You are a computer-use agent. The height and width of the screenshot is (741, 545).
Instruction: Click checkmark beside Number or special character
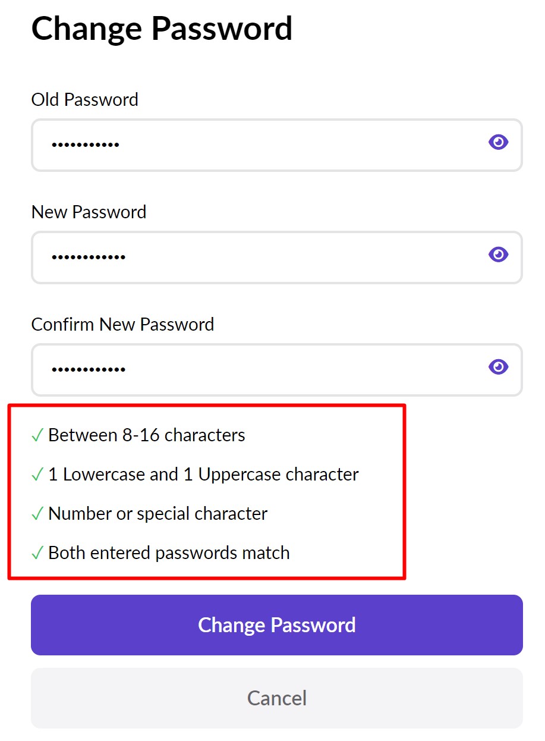(37, 514)
